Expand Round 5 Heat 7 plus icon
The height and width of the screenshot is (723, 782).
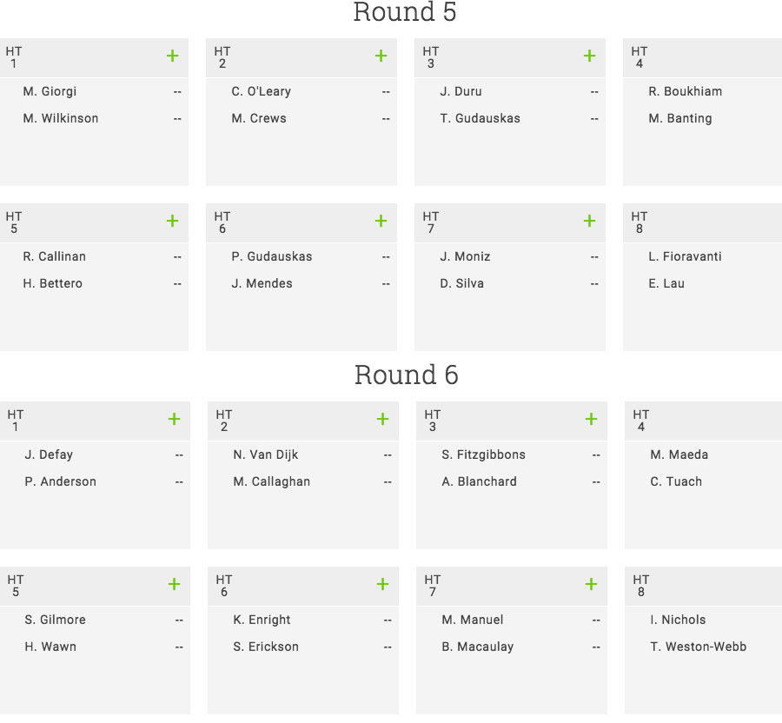589,221
